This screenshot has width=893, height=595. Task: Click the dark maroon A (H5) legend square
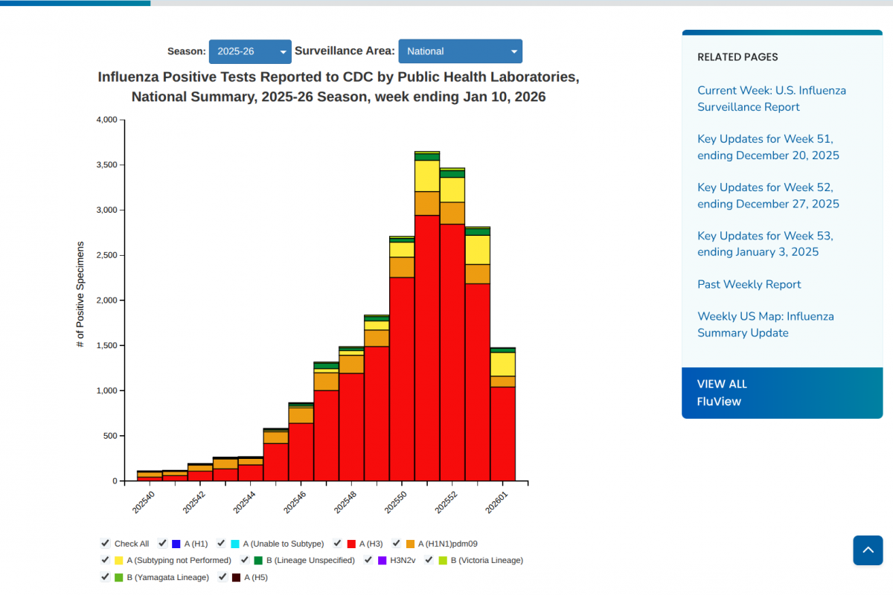[236, 577]
